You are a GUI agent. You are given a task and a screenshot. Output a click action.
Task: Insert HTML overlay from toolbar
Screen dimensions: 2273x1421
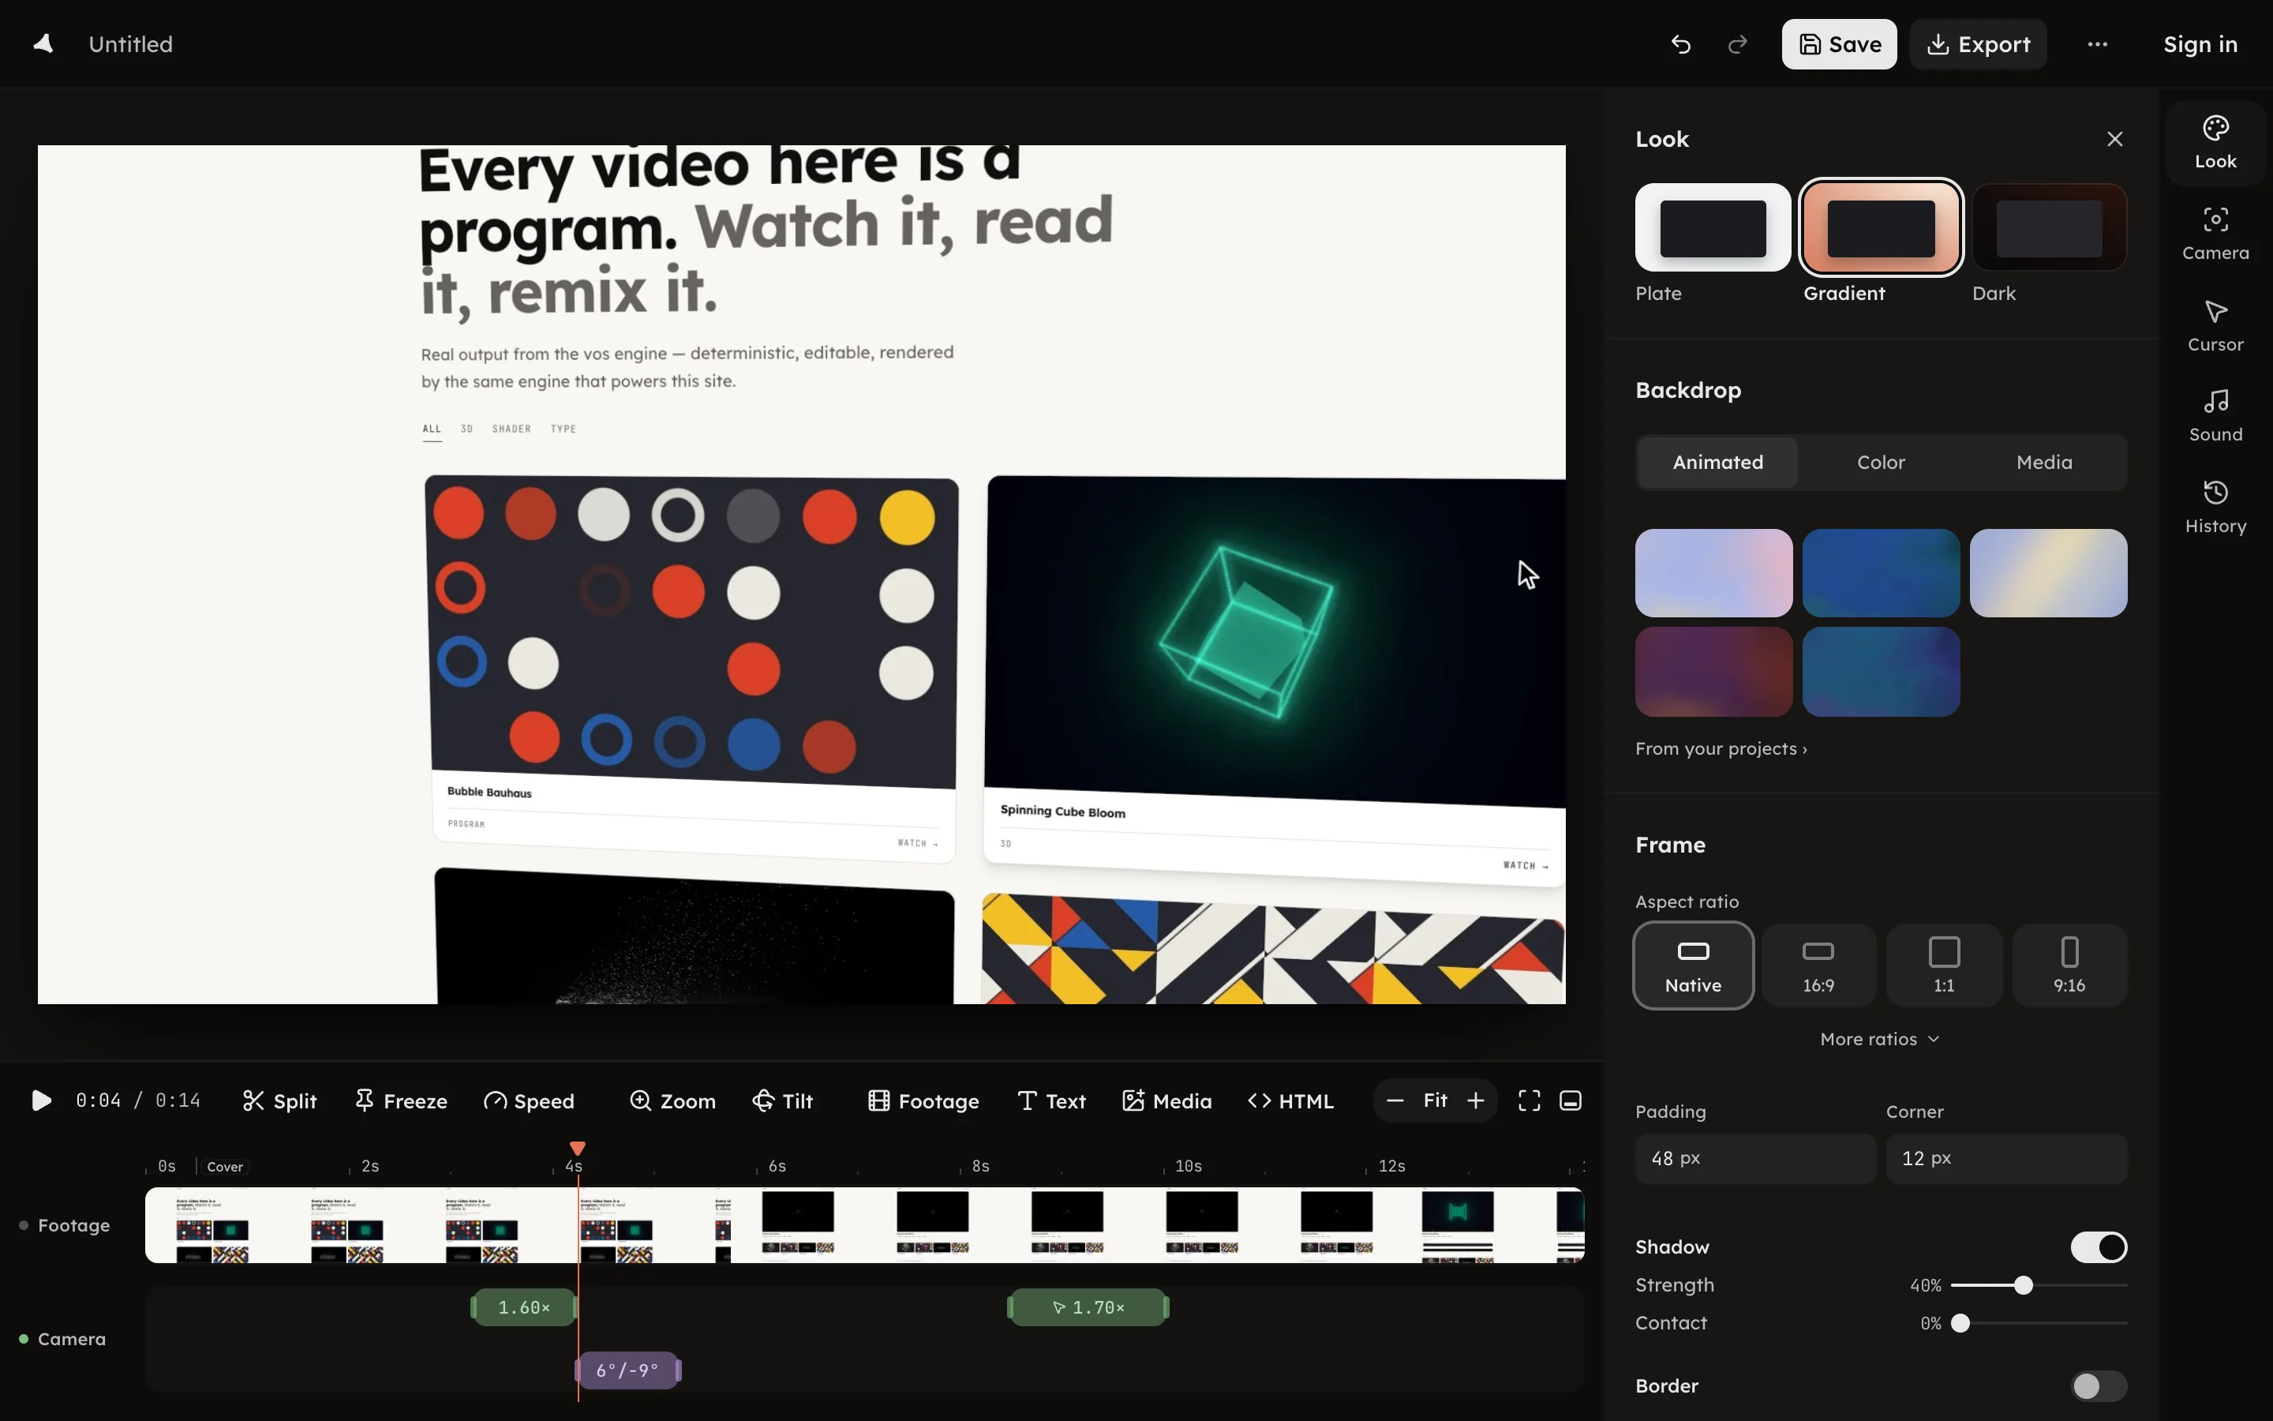(x=1290, y=1100)
